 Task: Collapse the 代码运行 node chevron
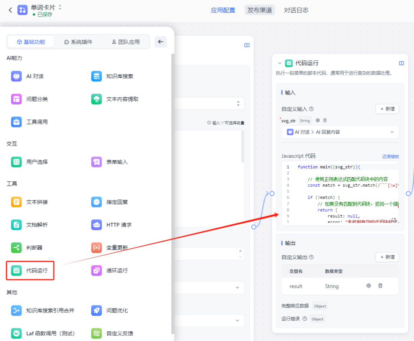pyautogui.click(x=279, y=63)
